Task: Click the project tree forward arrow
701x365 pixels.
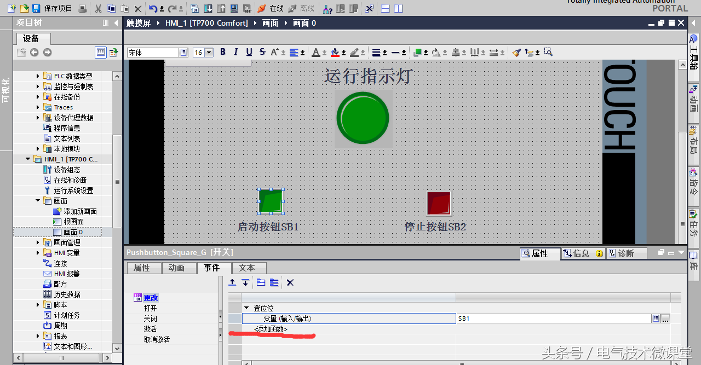Action: coord(47,52)
